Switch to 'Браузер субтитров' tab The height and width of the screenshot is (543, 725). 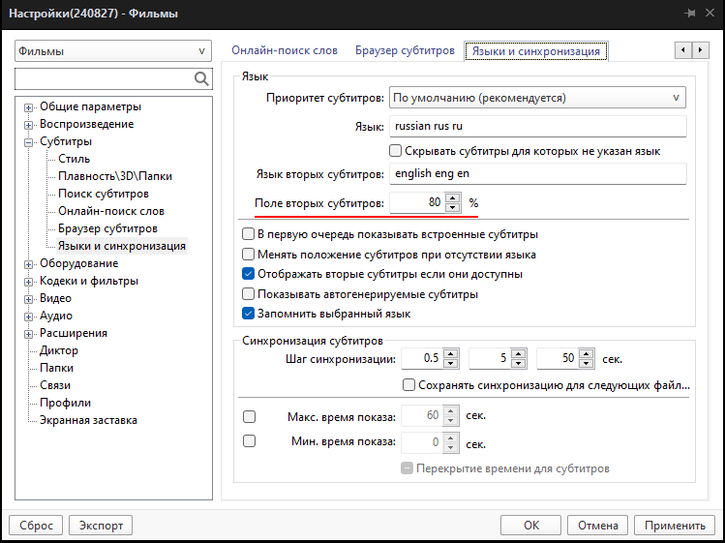click(405, 50)
